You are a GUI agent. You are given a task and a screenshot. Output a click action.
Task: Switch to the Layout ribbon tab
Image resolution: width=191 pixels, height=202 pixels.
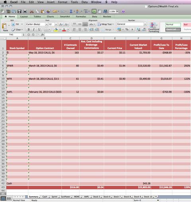(24, 17)
